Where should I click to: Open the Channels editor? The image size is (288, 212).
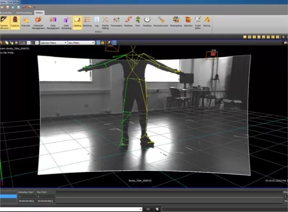point(26,23)
